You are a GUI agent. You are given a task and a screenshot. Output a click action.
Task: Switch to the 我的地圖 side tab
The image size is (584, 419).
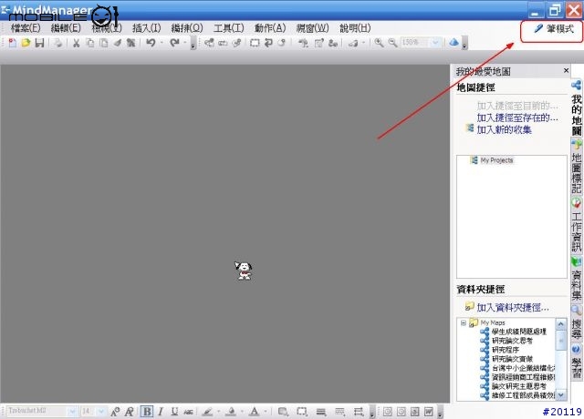(577, 108)
